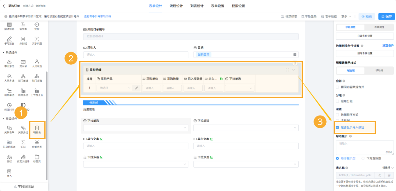The image size is (396, 191).
Task: Switch to the 表单设置 tab
Action: coord(217,6)
